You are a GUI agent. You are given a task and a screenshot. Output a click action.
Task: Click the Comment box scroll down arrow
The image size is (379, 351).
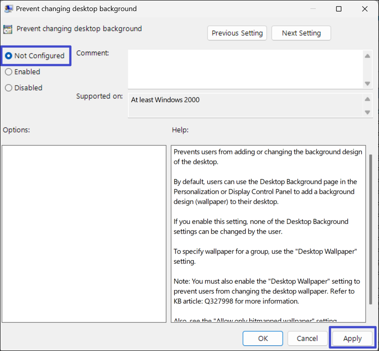click(x=367, y=84)
